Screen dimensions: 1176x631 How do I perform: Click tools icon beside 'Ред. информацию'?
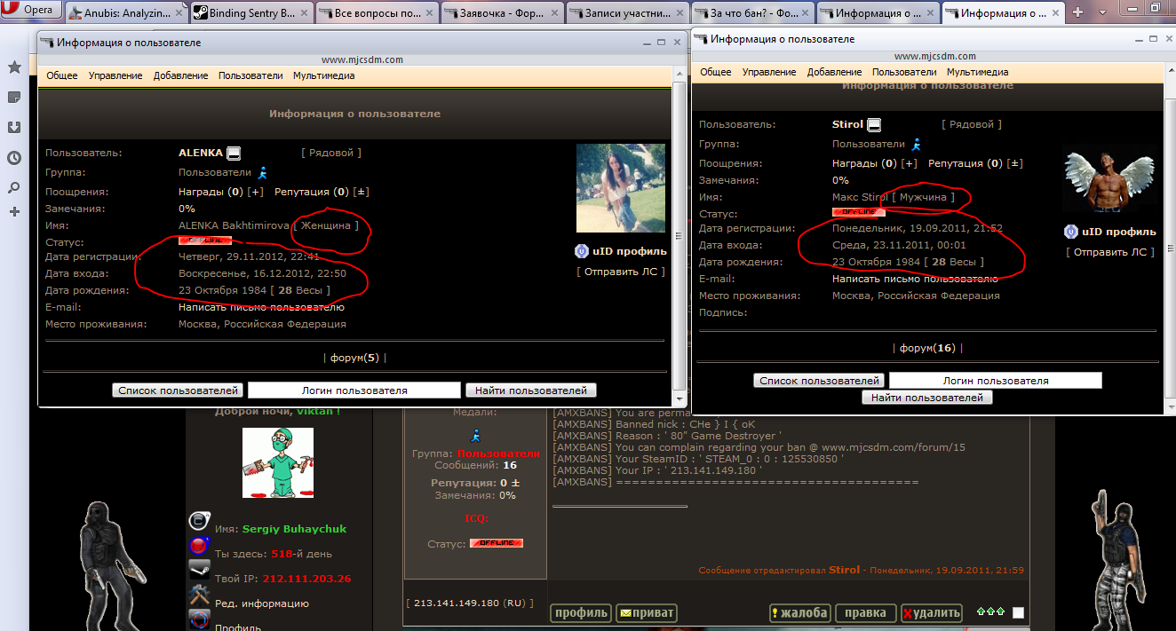coord(199,595)
